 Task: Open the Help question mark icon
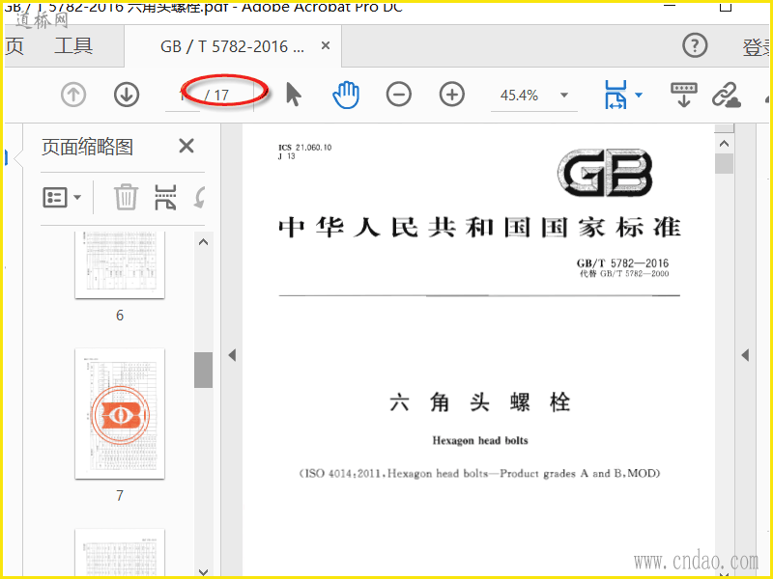(695, 45)
